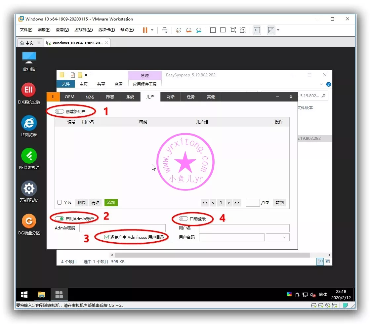This screenshot has width=371, height=324.
Task: Click the VMware pause virtual machine icon
Action: coord(145,30)
